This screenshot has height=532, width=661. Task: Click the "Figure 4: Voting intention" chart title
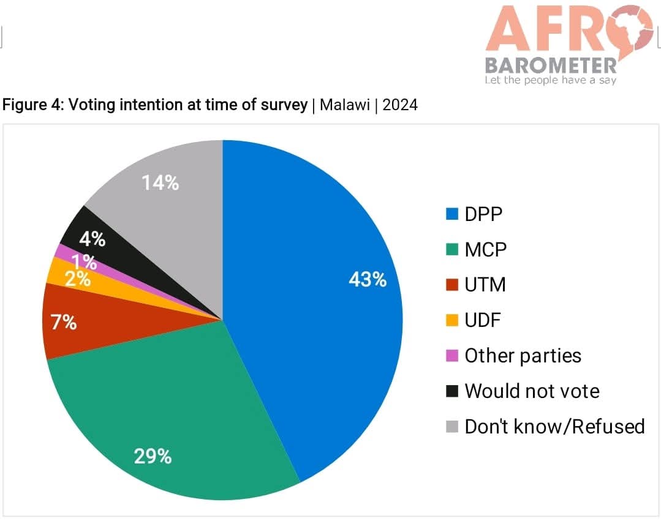[x=154, y=105]
